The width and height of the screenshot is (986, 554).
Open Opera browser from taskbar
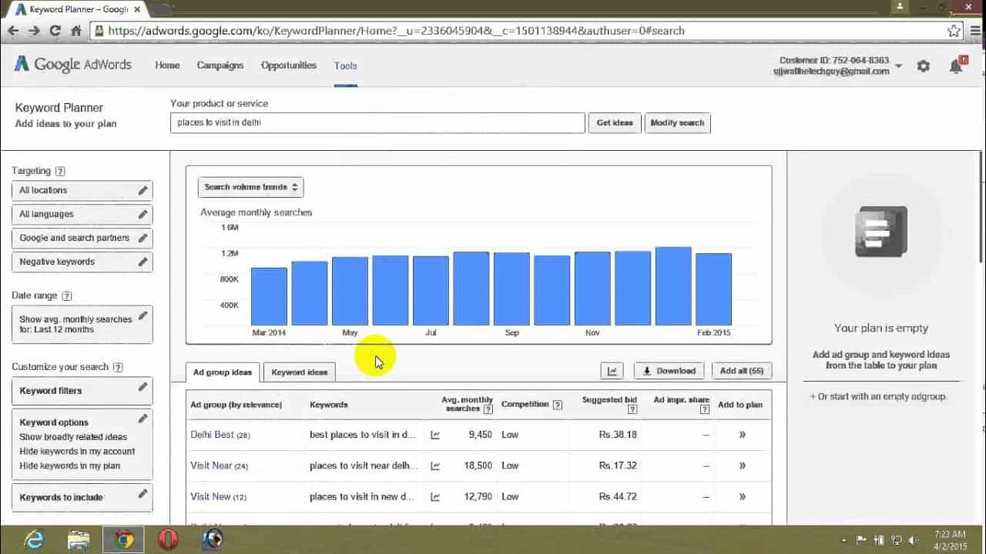tap(169, 540)
